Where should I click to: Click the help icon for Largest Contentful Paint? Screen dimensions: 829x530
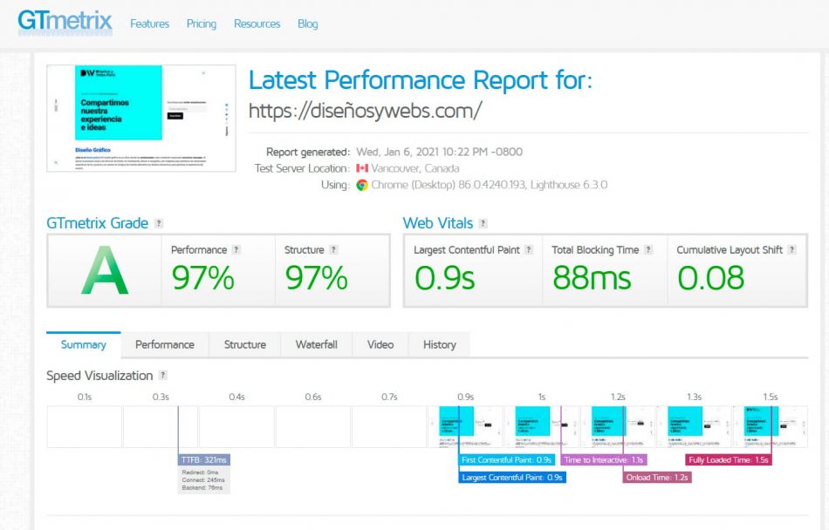click(x=529, y=249)
